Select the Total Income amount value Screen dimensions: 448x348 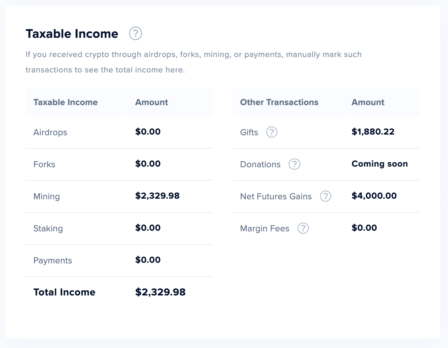(x=160, y=292)
